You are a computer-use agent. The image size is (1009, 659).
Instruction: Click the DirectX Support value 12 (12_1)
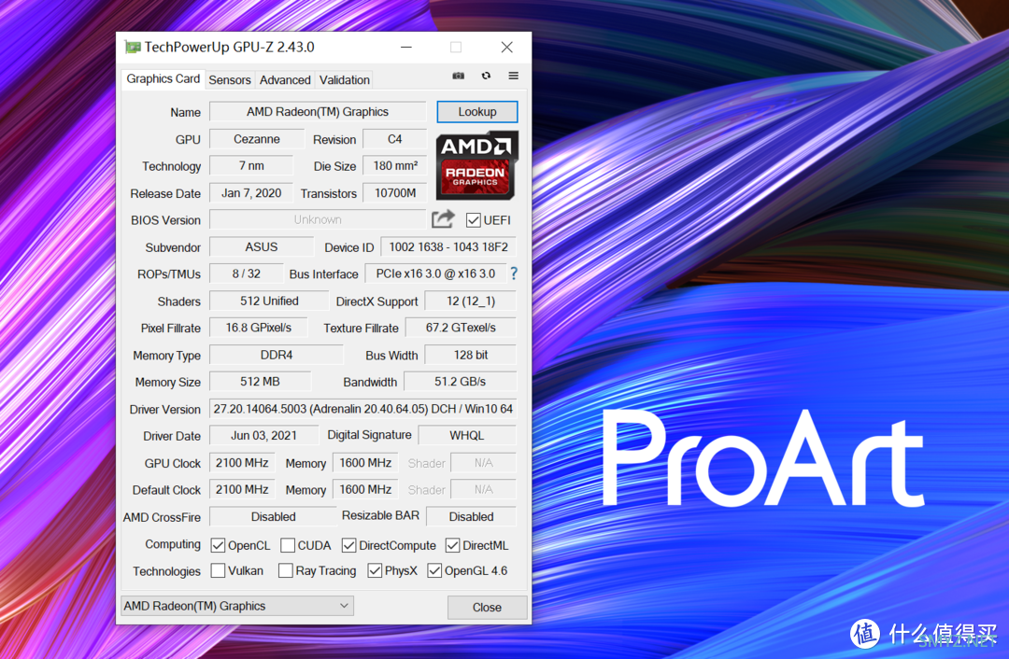(x=470, y=301)
